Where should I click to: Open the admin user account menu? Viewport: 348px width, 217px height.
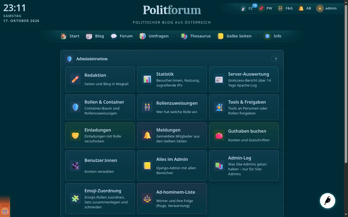click(327, 8)
